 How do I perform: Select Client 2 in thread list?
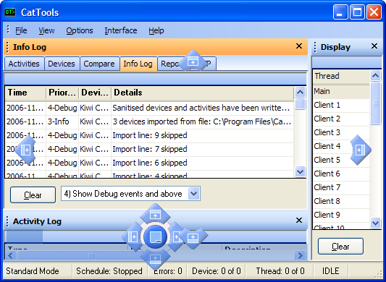341,119
